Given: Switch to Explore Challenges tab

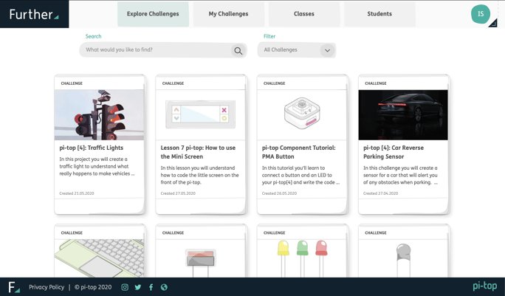Looking at the screenshot, I should pyautogui.click(x=153, y=14).
